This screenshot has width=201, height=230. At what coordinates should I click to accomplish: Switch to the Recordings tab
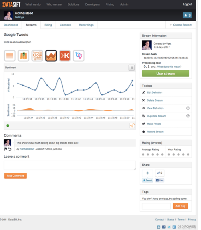point(86,25)
